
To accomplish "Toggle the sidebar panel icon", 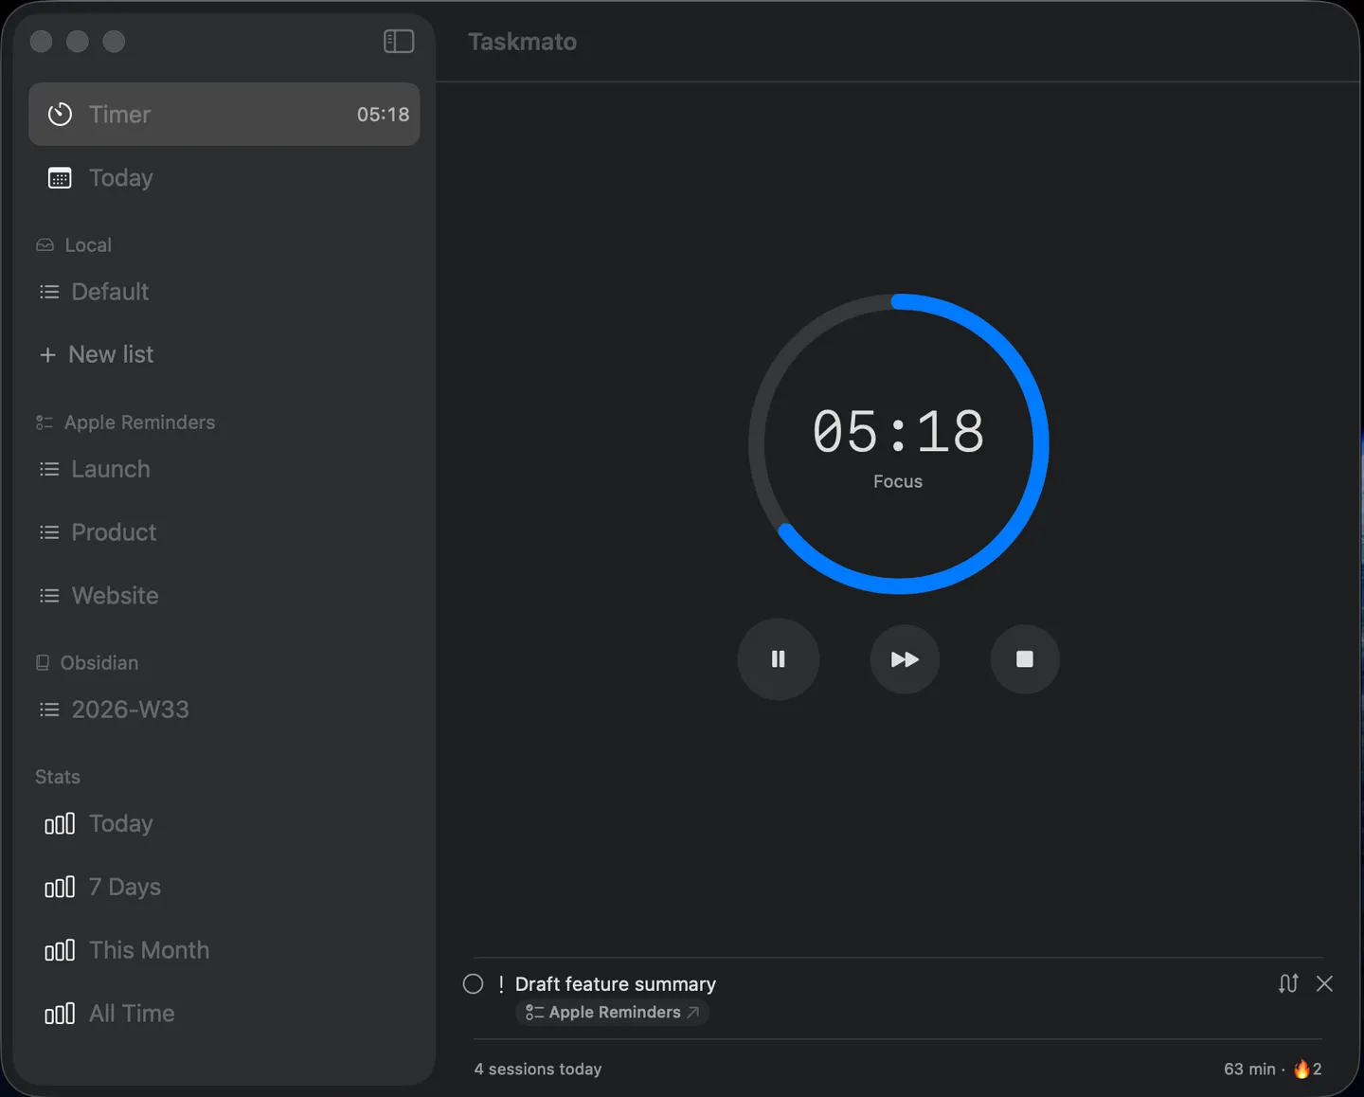I will click(x=399, y=42).
